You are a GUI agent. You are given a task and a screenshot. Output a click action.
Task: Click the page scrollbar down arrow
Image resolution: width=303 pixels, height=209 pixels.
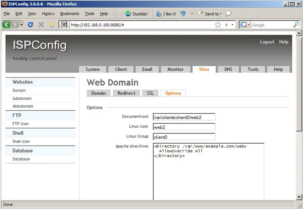299,197
